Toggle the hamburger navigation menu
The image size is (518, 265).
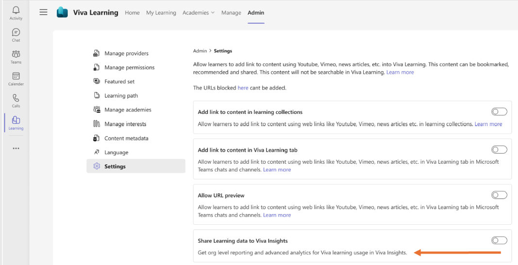(x=43, y=12)
